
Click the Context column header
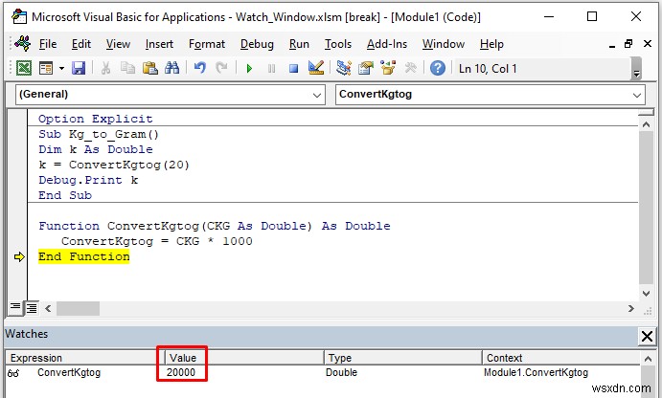tap(561, 358)
